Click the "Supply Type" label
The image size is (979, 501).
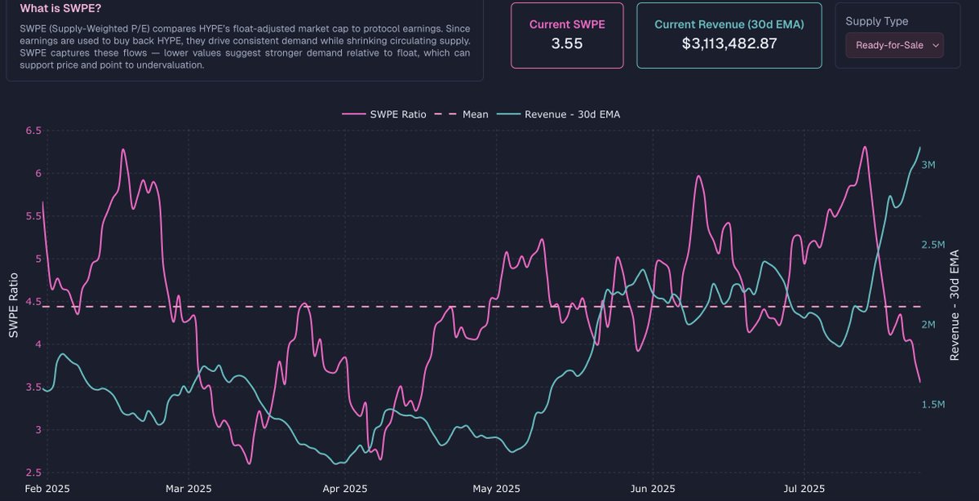tap(876, 21)
